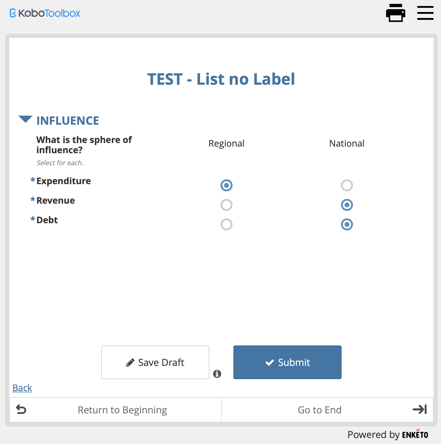Screen dimensions: 441x444
Task: Open the hamburger menu
Action: [425, 13]
